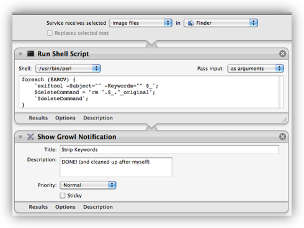Viewport: 304px width, 228px height.
Task: Remove the Show Growl Notification action
Action: 282,136
